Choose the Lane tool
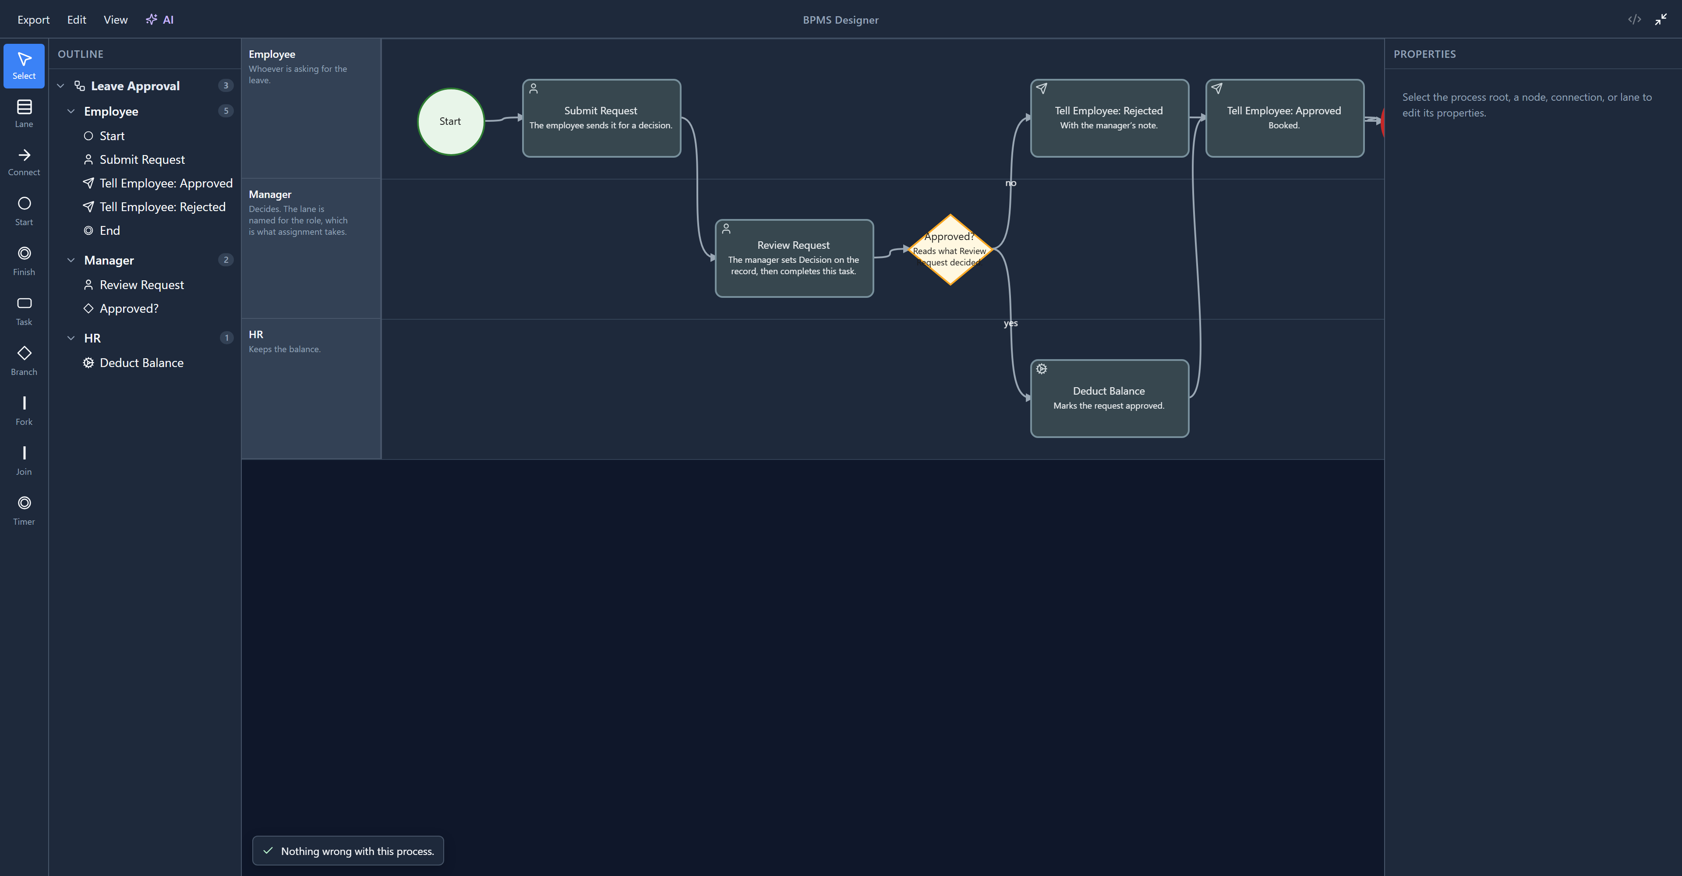The height and width of the screenshot is (876, 1682). pyautogui.click(x=24, y=114)
